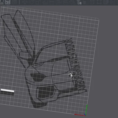
Task: Click the Add plate icon
Action: pos(8,2)
